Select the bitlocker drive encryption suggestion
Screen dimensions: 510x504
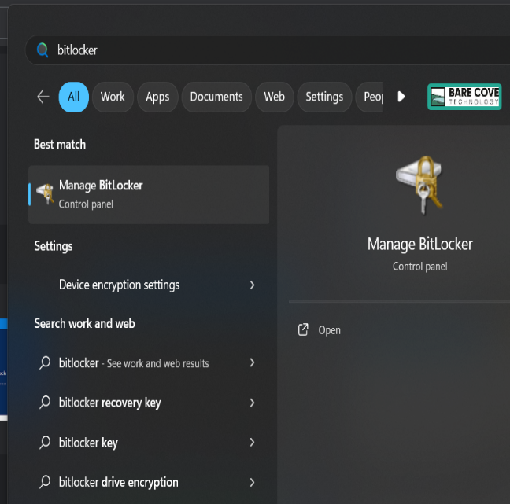pyautogui.click(x=149, y=482)
